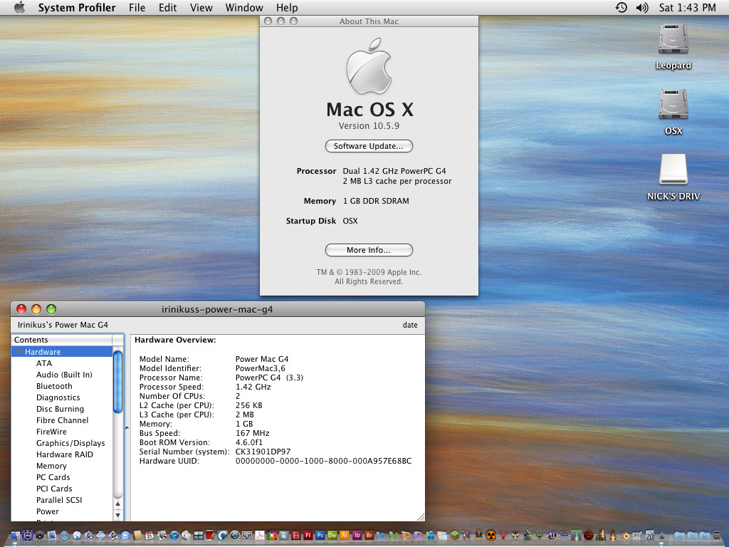729x547 pixels.
Task: Click the sidebar scroll down arrow
Action: [118, 514]
